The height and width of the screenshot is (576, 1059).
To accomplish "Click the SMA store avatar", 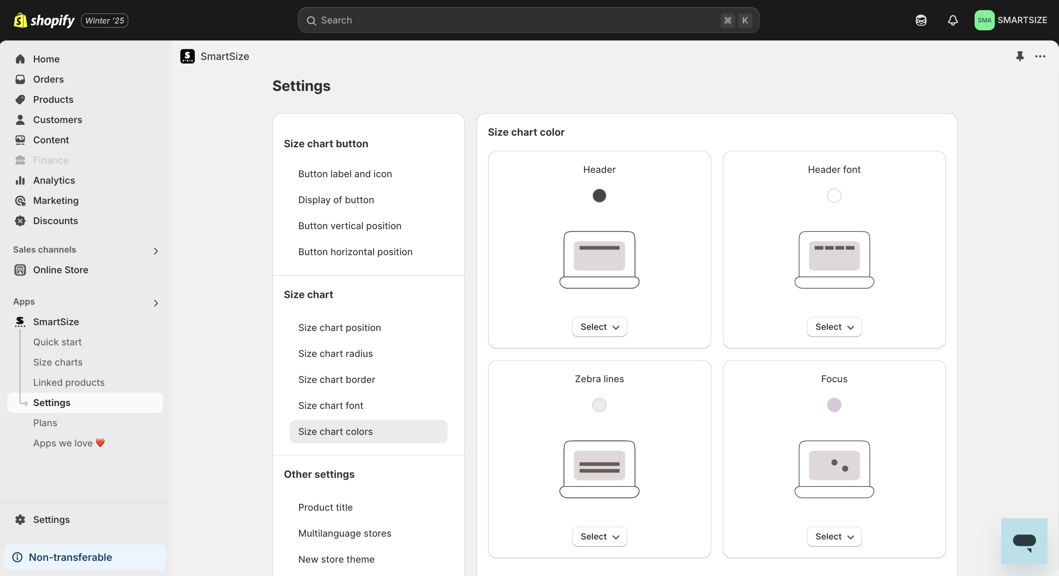I will [x=984, y=20].
